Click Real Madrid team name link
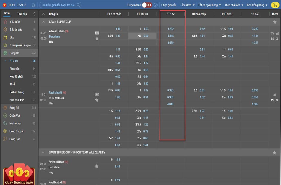 pyautogui.click(x=55, y=92)
